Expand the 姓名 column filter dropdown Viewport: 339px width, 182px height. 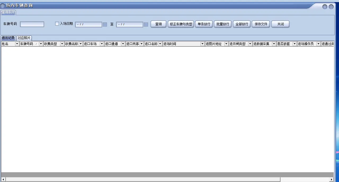[17, 44]
